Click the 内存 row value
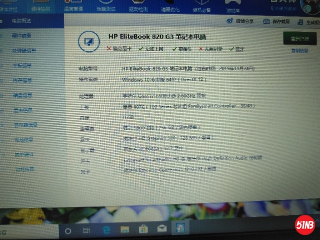Viewport: 320px width, 240px height. [x=128, y=117]
